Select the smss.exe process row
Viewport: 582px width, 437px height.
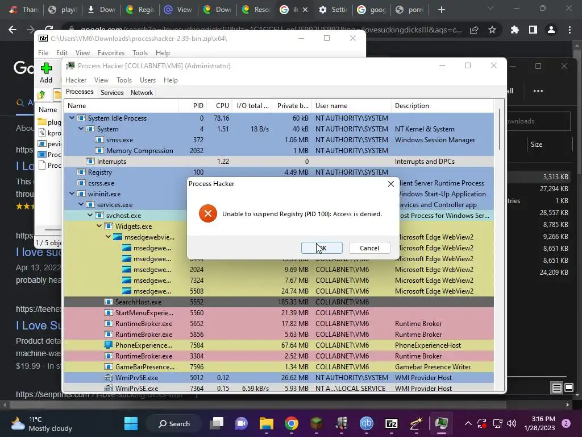[x=278, y=140]
